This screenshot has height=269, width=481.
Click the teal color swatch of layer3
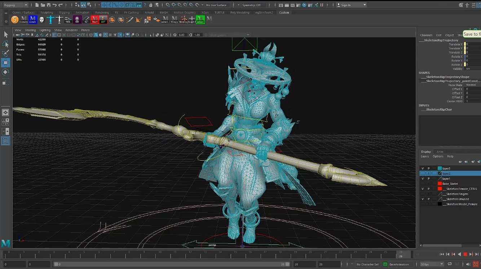440,168
